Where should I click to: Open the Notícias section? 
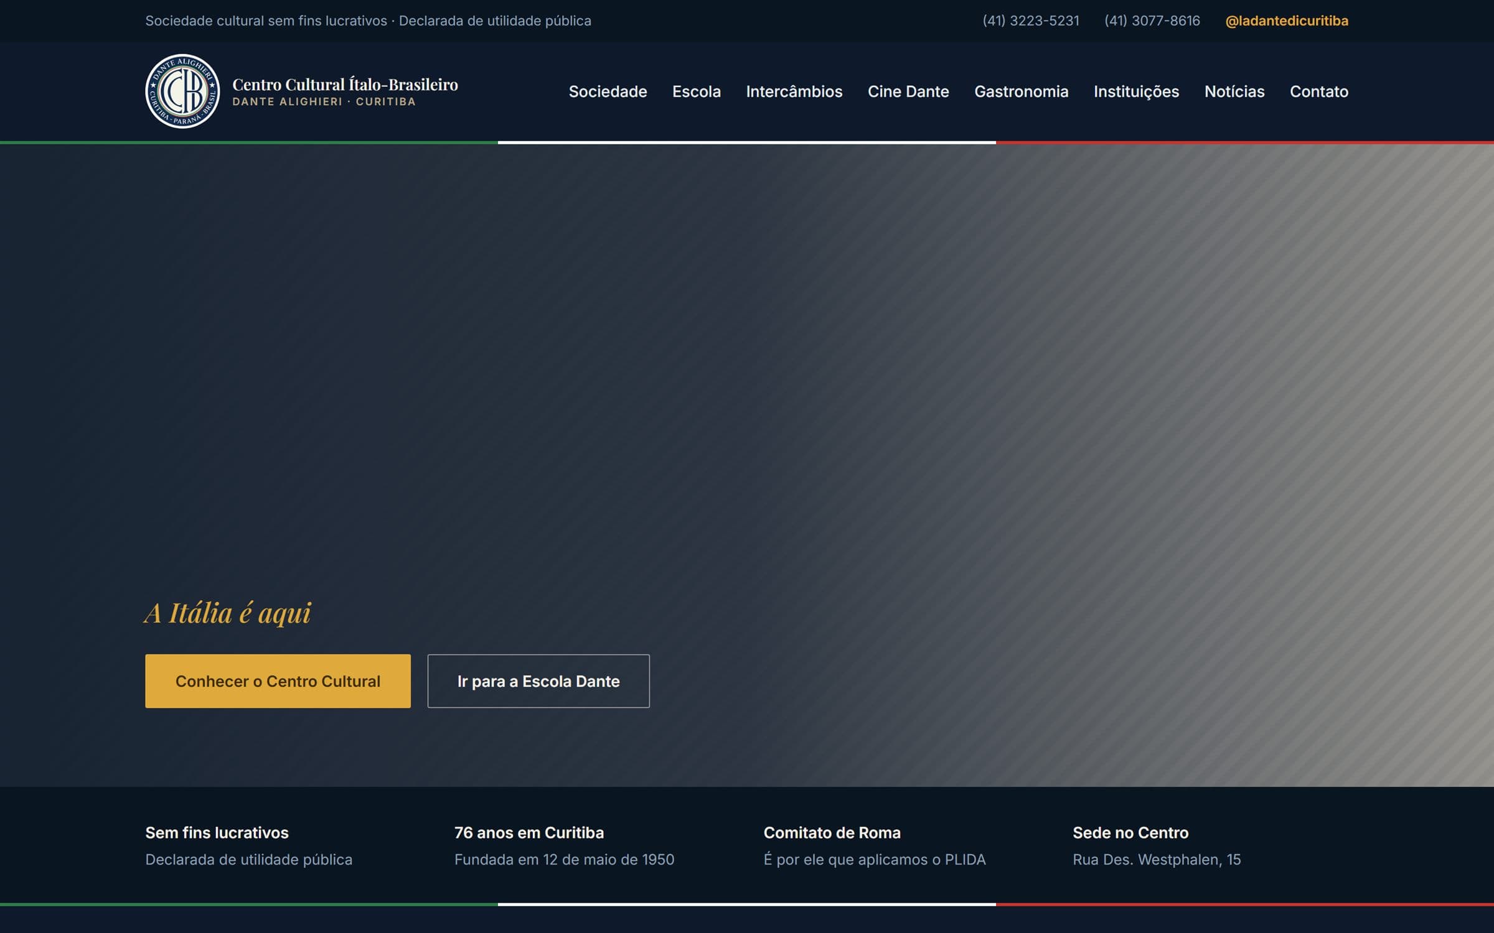coord(1234,91)
